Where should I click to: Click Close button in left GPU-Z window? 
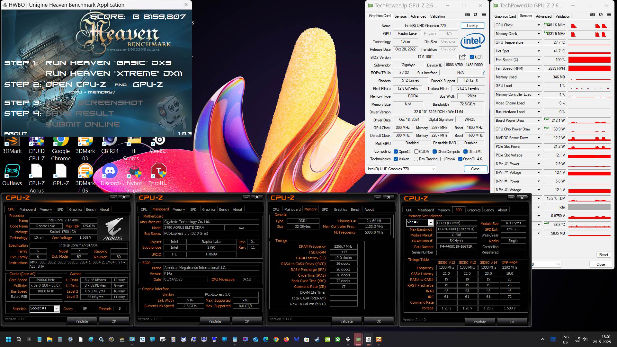[475, 169]
